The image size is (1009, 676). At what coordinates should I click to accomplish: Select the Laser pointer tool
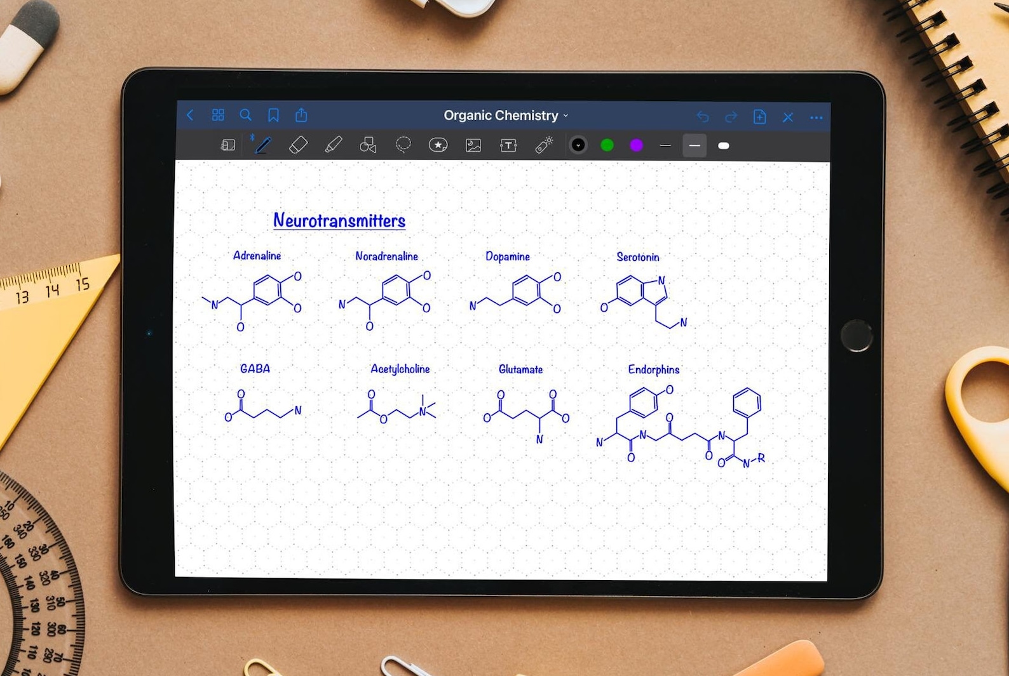tap(544, 145)
